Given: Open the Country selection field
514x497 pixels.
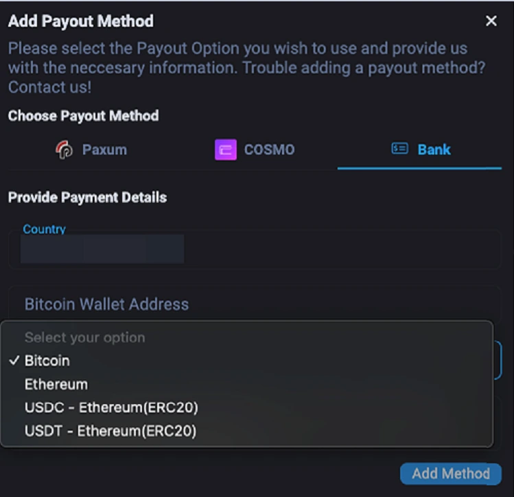Looking at the screenshot, I should (x=254, y=250).
